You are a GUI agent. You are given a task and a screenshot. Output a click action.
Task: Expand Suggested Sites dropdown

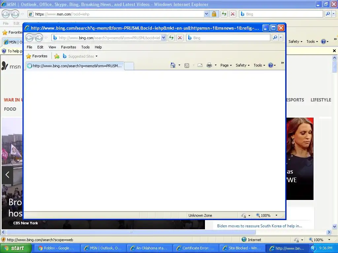click(96, 56)
